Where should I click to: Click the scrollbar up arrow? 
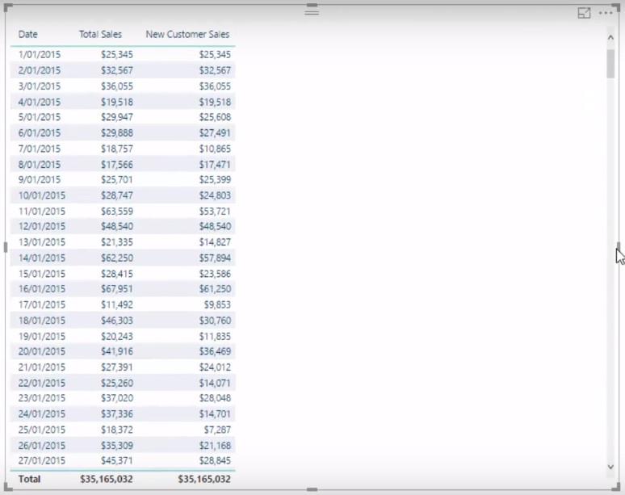point(610,37)
